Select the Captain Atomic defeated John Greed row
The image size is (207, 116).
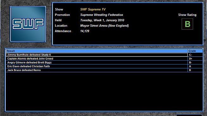pyautogui.click(x=97, y=59)
